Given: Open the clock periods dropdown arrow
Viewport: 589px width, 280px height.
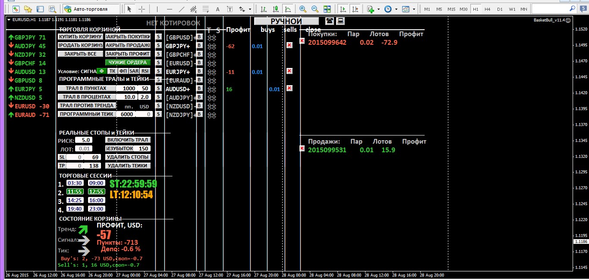Looking at the screenshot, I should (x=396, y=9).
